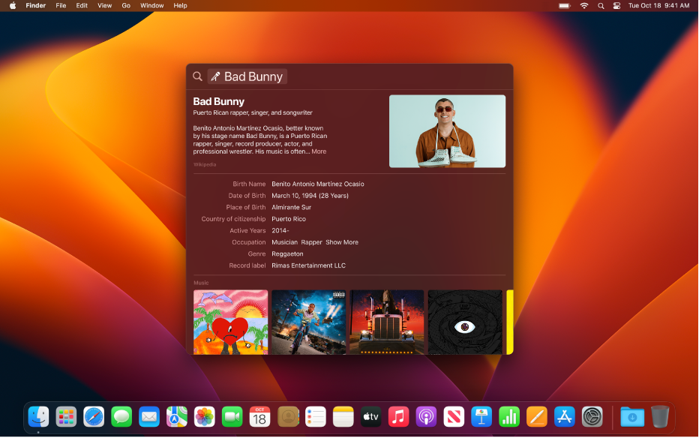Expand the biography using the More link
The width and height of the screenshot is (699, 438).
(318, 151)
